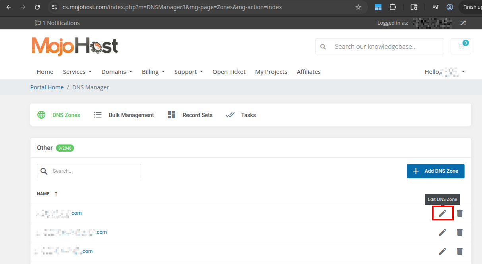Click the edit pencil icon for the first DNS zone

[x=442, y=213]
